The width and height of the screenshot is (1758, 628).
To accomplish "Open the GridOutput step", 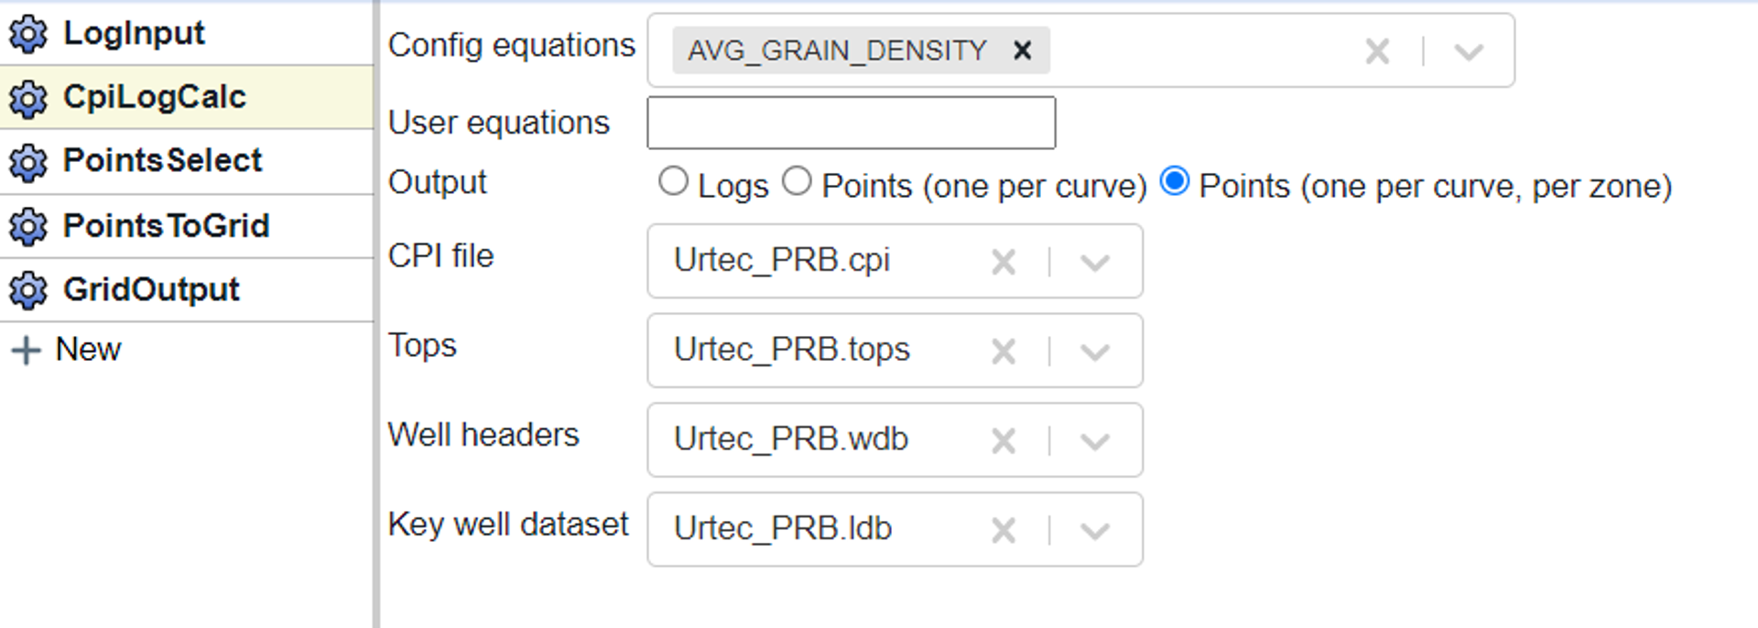I will 151,290.
